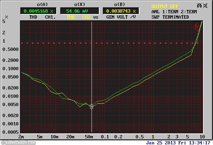Click the SWP TERMINATED status text

(170, 17)
